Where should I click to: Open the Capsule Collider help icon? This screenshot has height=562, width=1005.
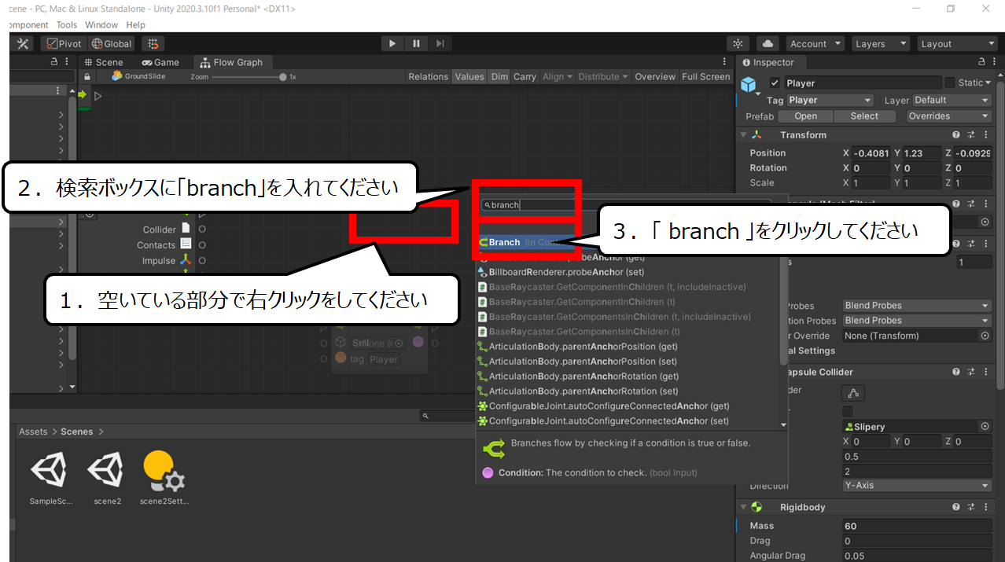[x=956, y=372]
